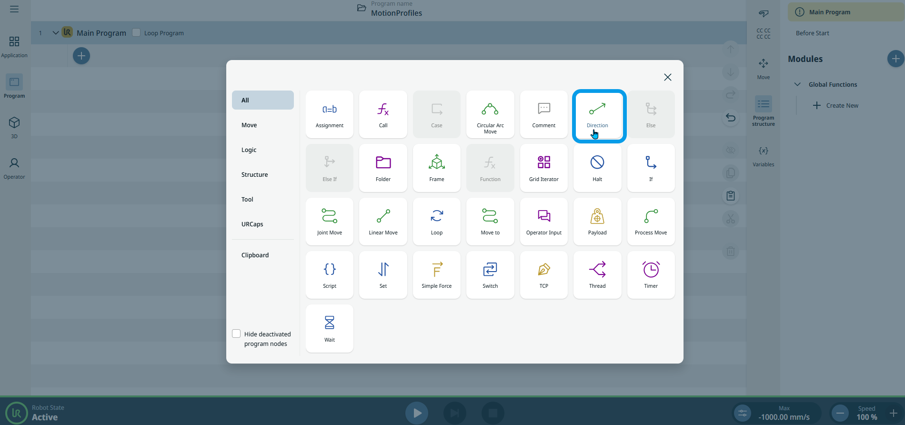Select the Direction program node
This screenshot has width=905, height=425.
597,115
